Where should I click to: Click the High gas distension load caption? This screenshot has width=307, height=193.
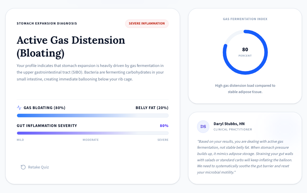(x=245, y=89)
